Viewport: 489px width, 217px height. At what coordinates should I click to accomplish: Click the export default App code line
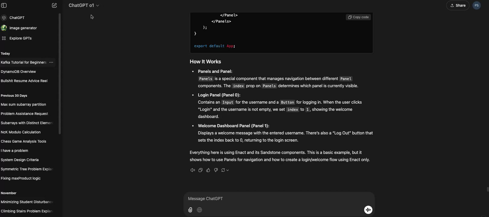coord(214,46)
